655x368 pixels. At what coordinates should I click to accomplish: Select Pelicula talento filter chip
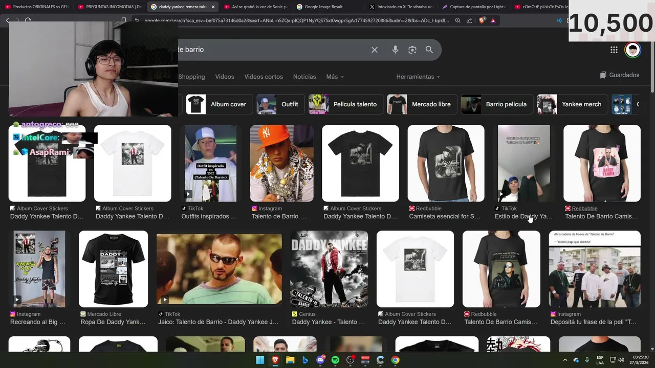tap(345, 104)
